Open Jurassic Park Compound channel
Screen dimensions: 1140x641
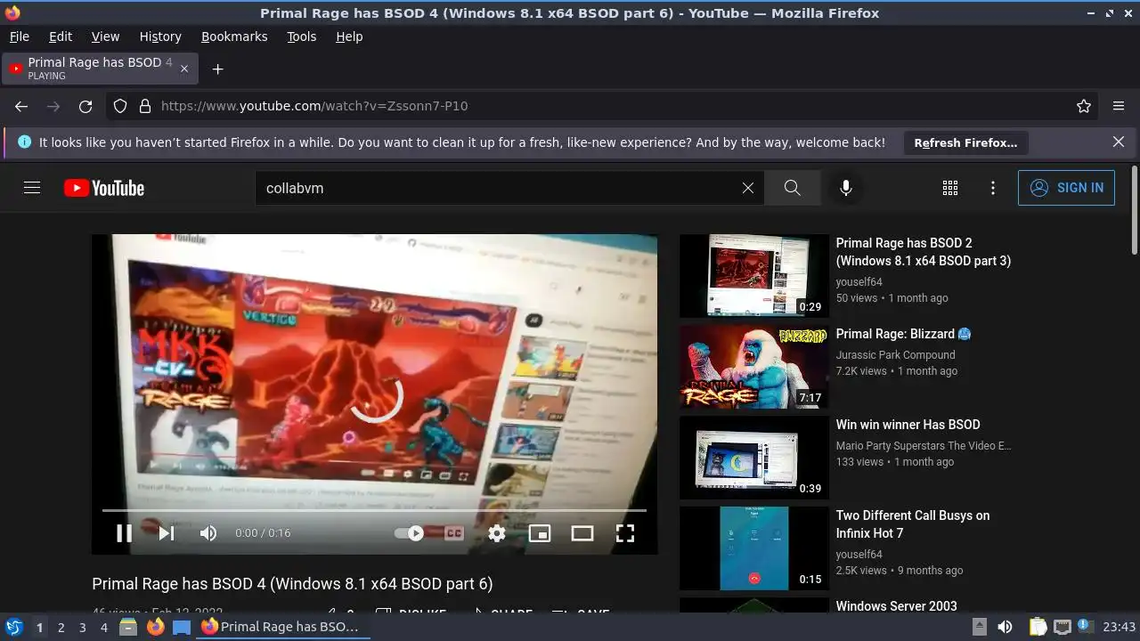tap(895, 354)
